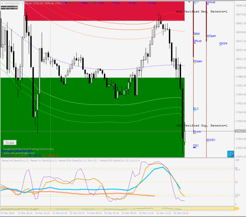Select the DOpen level label
This screenshot has width=246, height=217.
click(198, 61)
